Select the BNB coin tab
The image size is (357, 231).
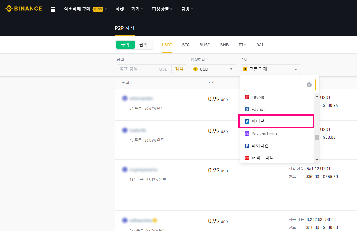pos(224,45)
